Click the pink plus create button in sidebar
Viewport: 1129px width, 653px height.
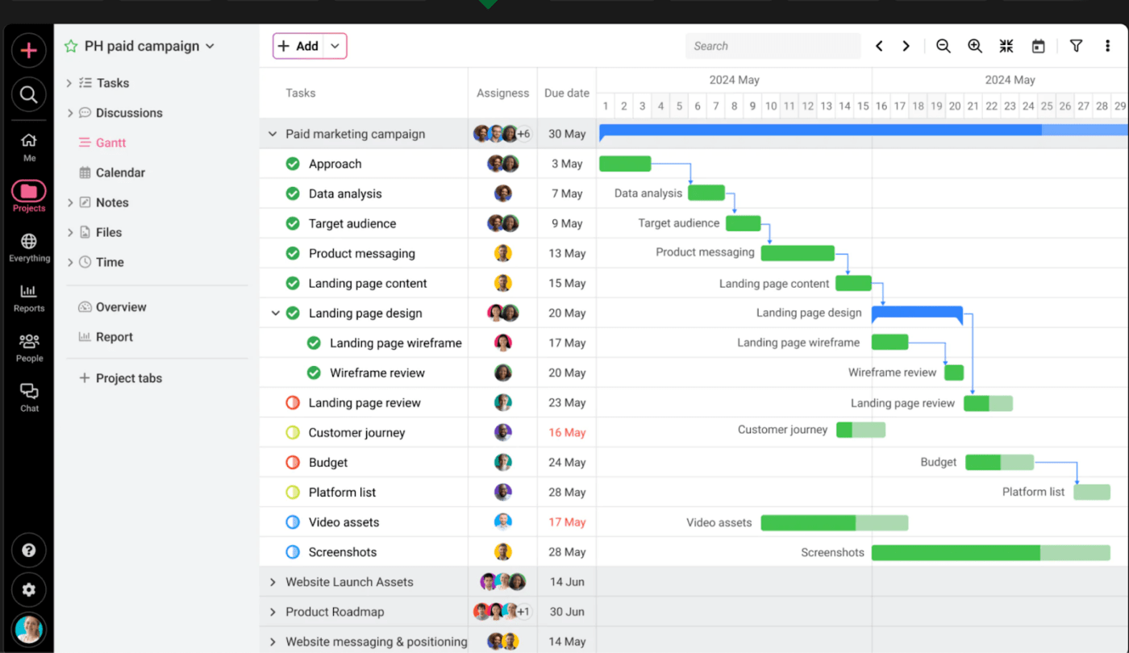point(28,51)
